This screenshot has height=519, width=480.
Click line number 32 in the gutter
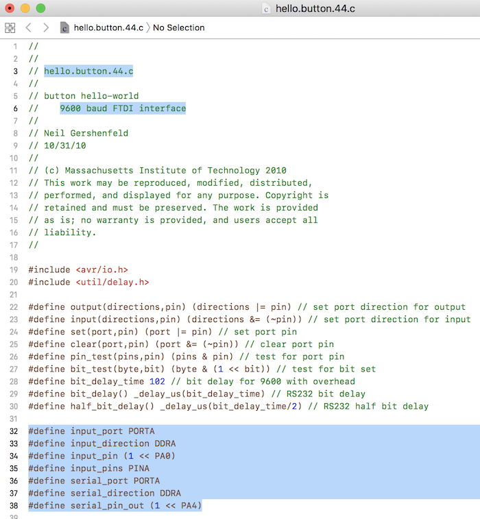click(x=14, y=431)
